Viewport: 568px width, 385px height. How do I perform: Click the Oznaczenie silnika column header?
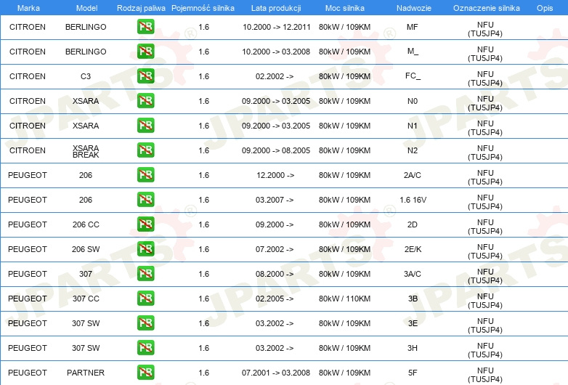pos(487,8)
